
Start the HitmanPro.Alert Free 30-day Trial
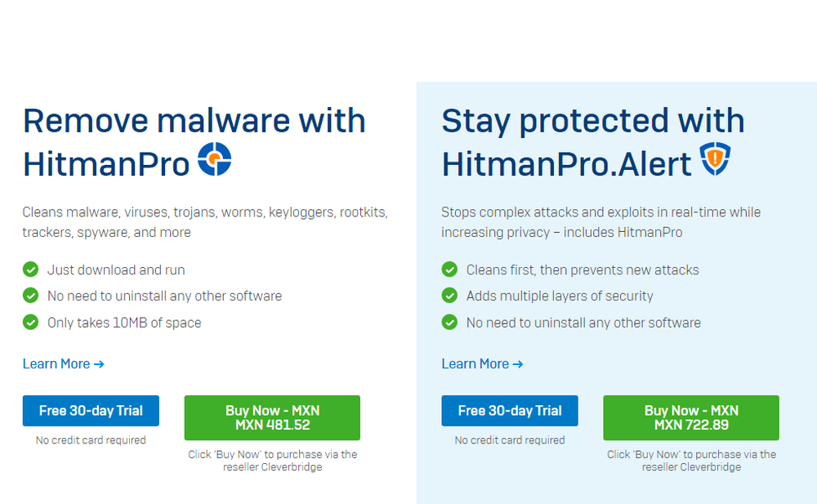coord(510,411)
